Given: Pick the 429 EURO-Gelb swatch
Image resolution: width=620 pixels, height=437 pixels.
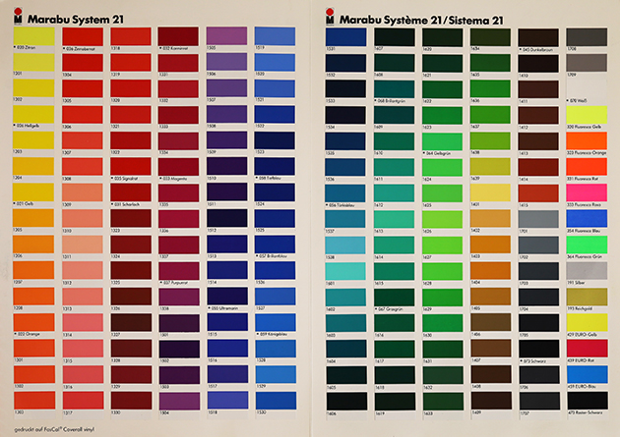Looking at the screenshot, I should click(588, 323).
